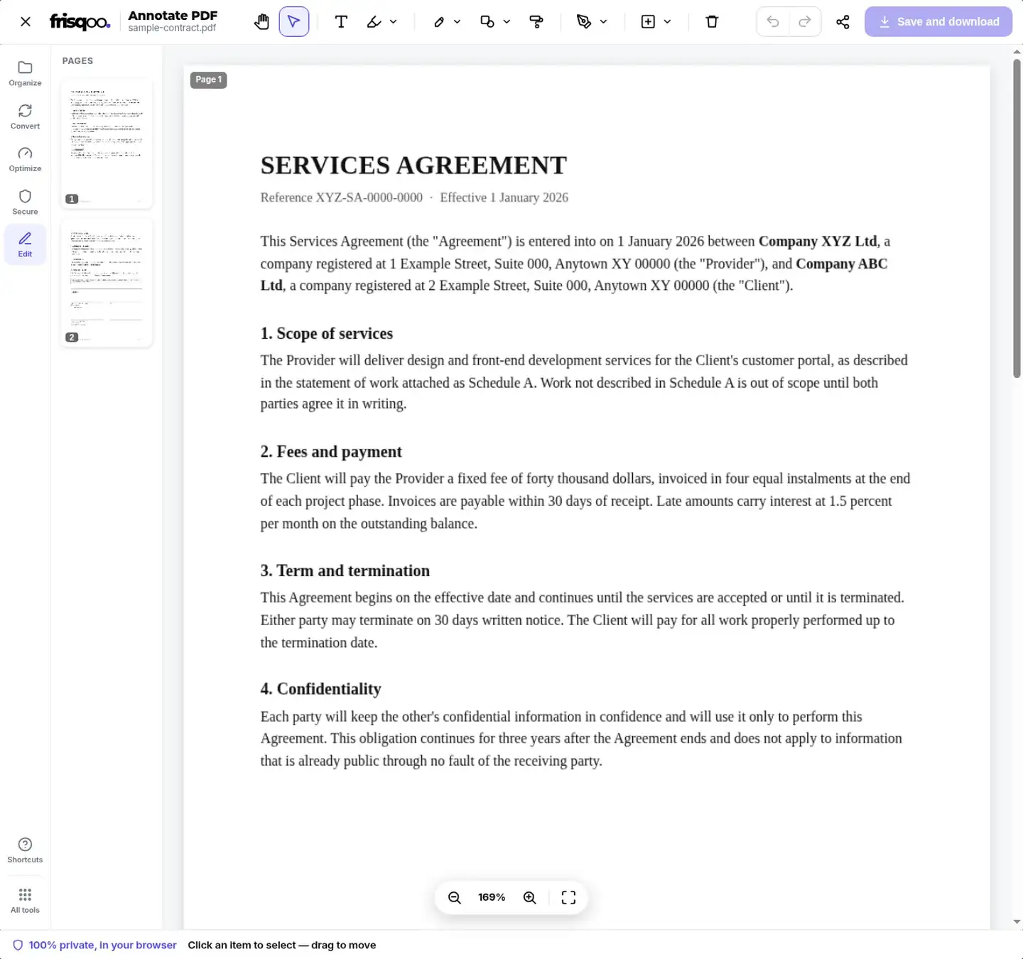The width and height of the screenshot is (1023, 959).
Task: Select the shapes tool
Action: click(487, 22)
